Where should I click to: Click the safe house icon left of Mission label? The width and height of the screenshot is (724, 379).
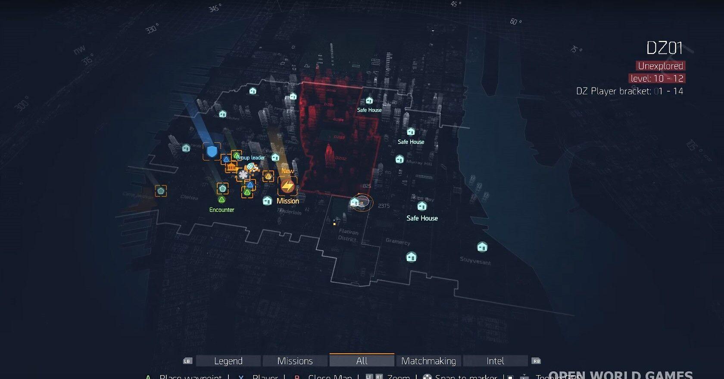pos(268,201)
